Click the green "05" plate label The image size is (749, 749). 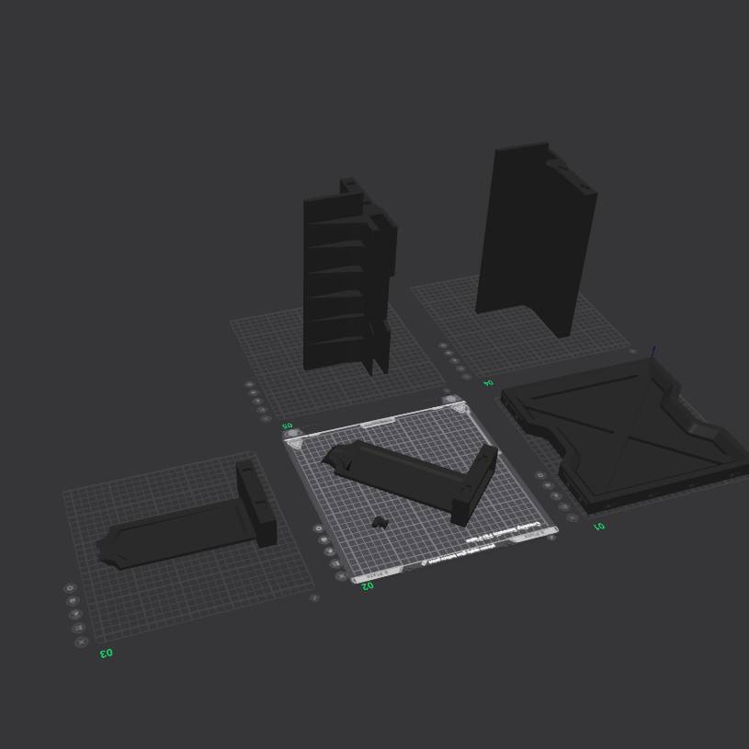[287, 426]
